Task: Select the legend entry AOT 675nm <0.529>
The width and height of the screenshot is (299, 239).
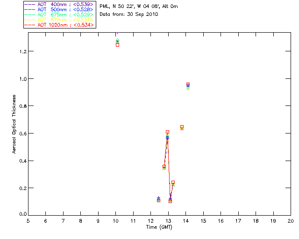Action: coord(59,14)
